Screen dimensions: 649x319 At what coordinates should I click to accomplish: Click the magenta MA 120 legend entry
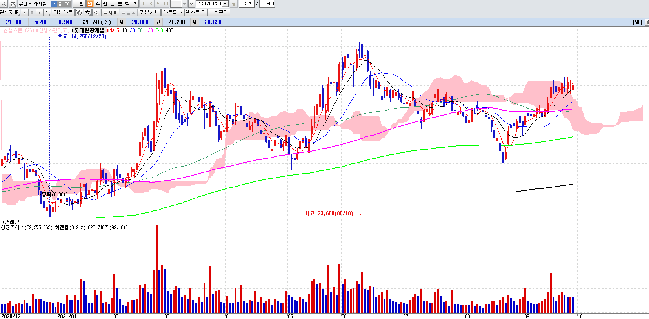coord(149,30)
